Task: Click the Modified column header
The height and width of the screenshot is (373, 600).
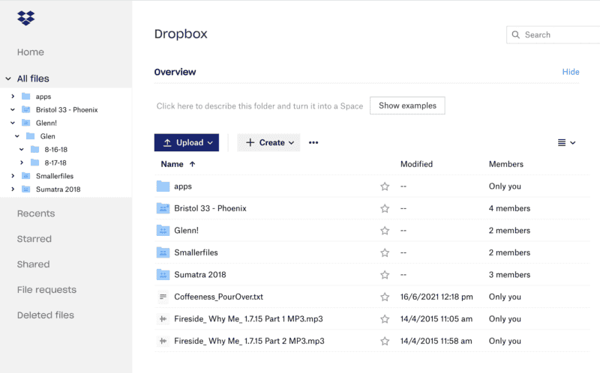Action: click(416, 164)
